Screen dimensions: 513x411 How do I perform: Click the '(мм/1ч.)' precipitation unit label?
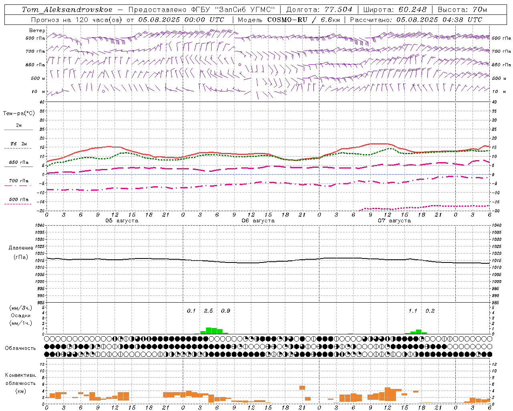[21, 323]
